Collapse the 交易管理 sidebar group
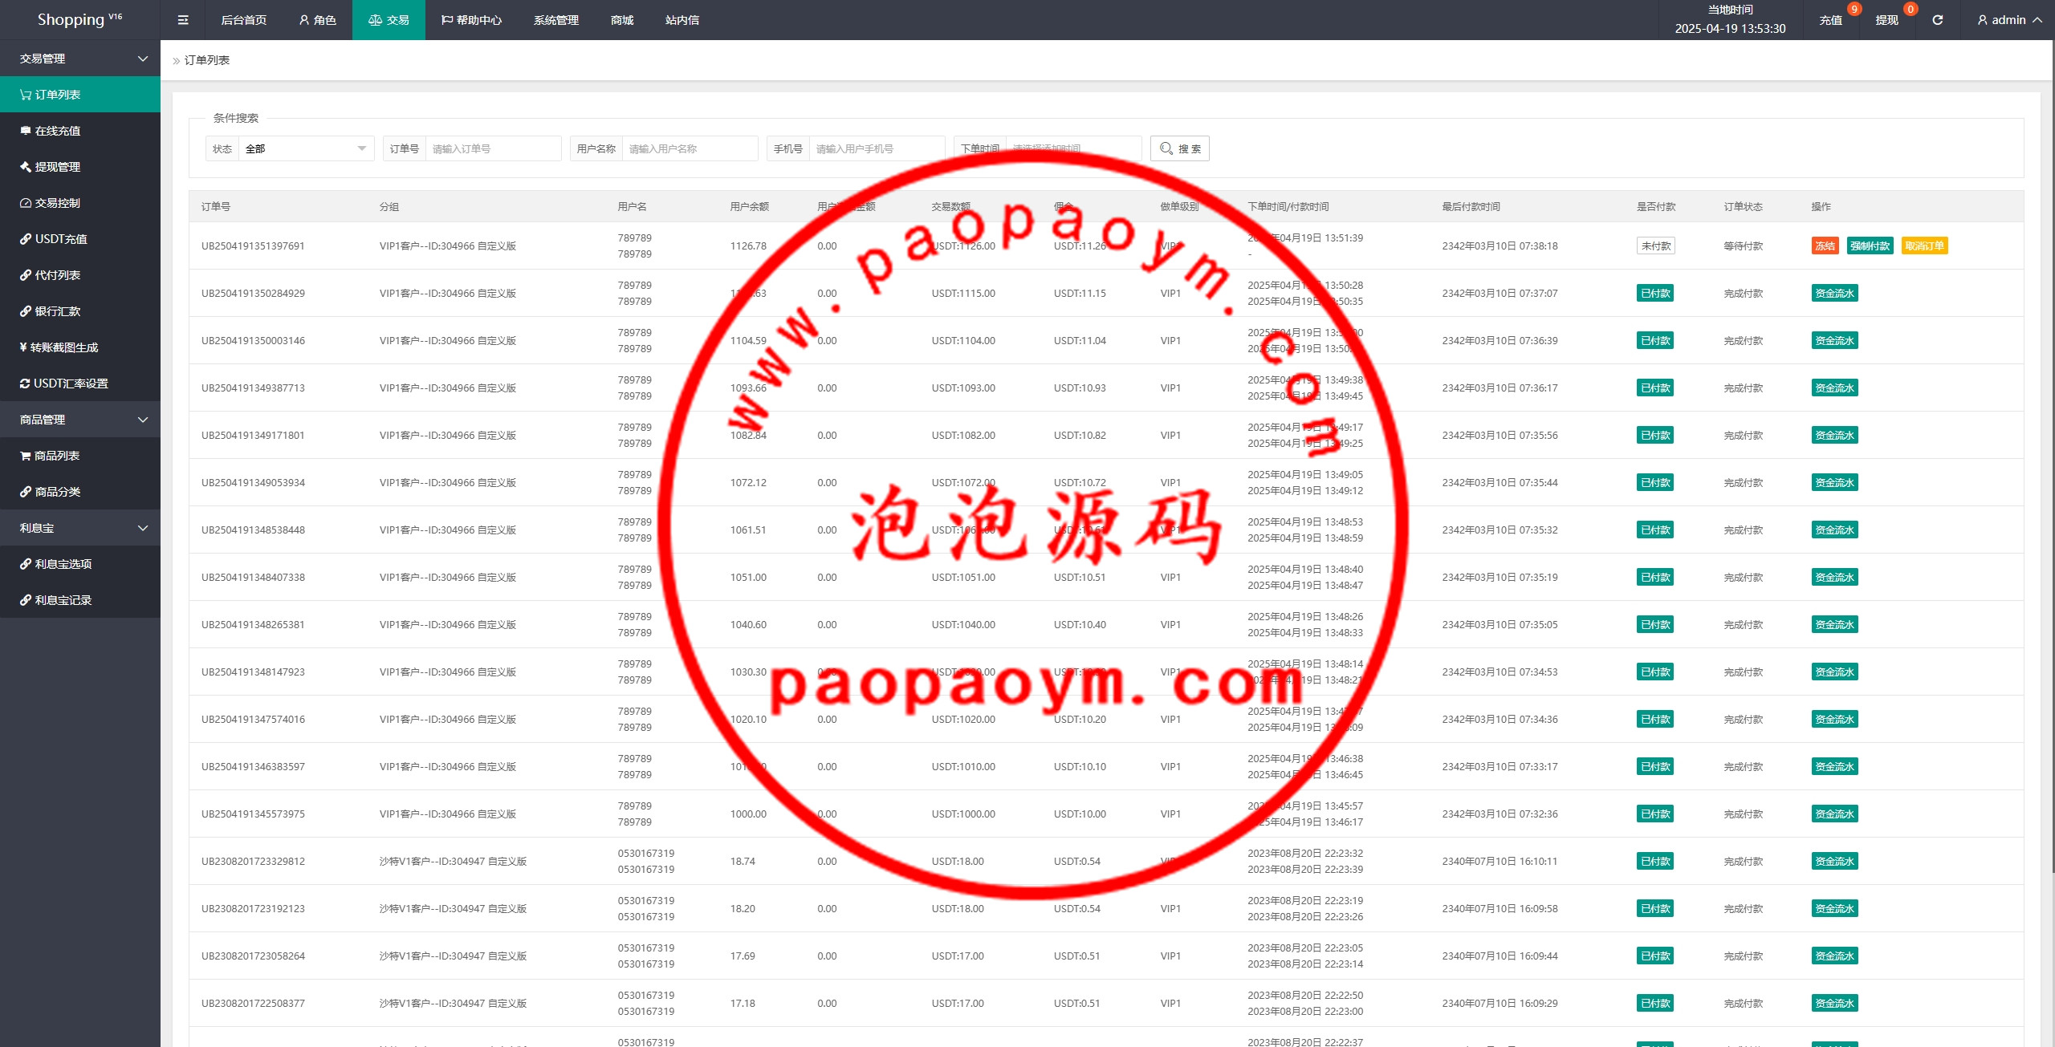The width and height of the screenshot is (2055, 1047). tap(80, 59)
